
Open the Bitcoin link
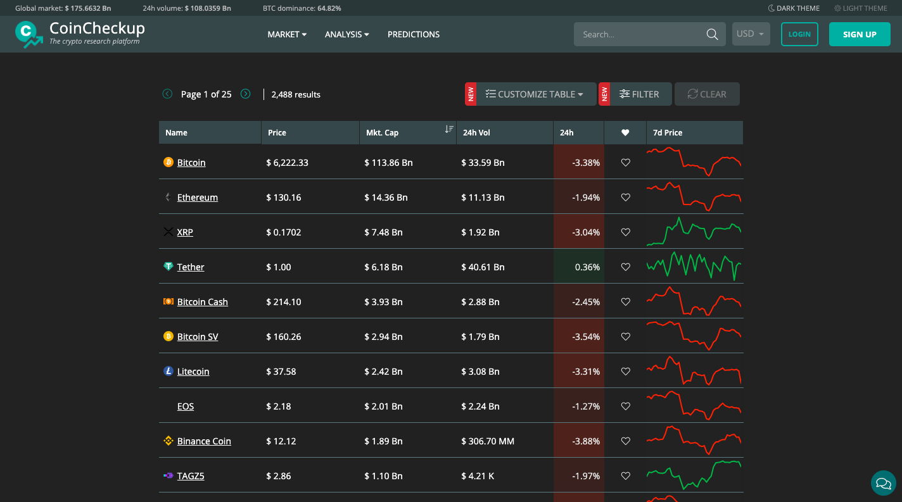(191, 163)
